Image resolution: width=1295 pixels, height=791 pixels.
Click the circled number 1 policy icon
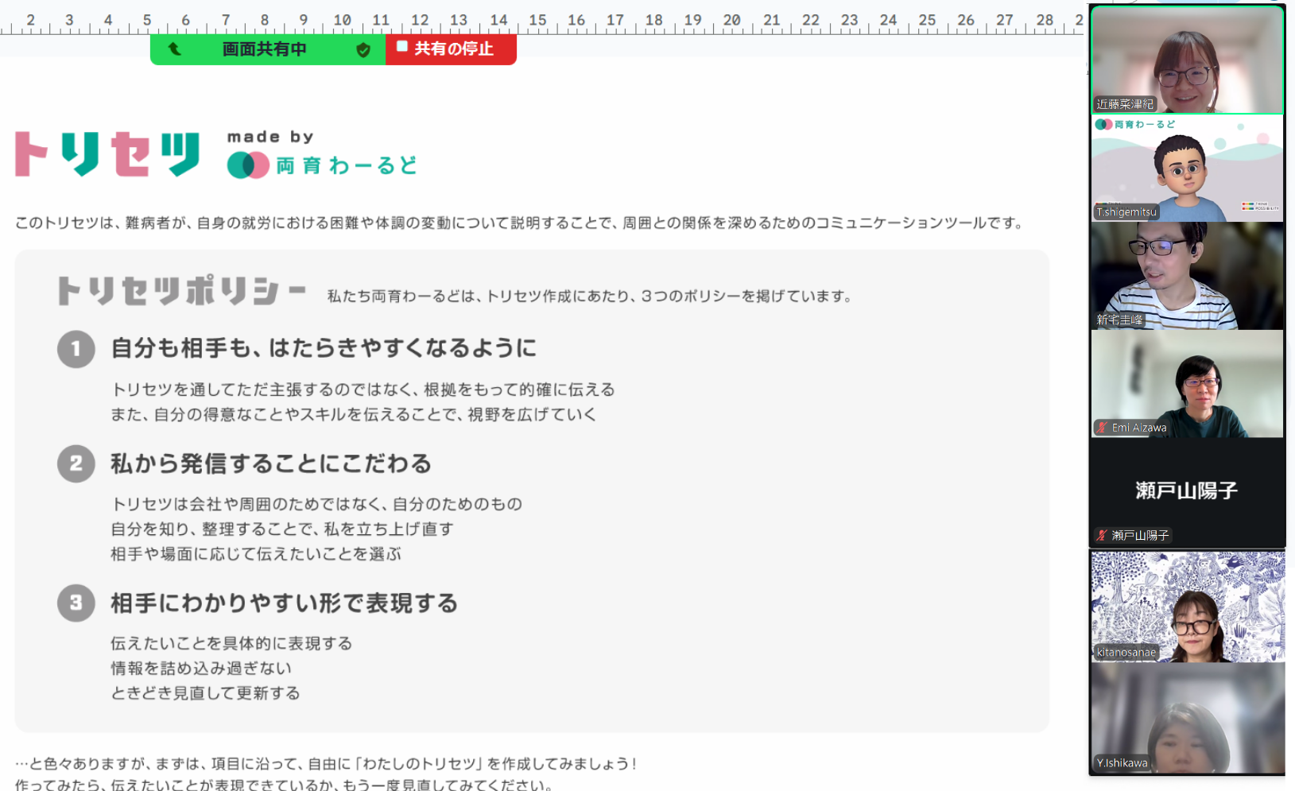(76, 348)
